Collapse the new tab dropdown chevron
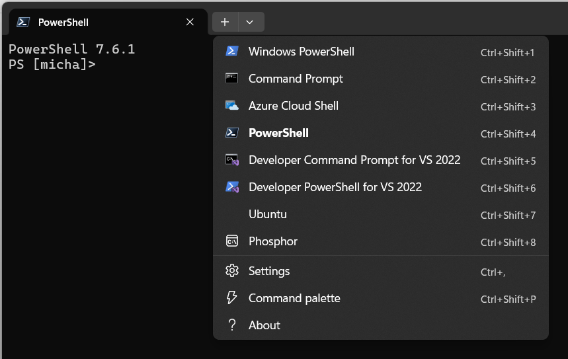The width and height of the screenshot is (568, 359). click(x=249, y=22)
